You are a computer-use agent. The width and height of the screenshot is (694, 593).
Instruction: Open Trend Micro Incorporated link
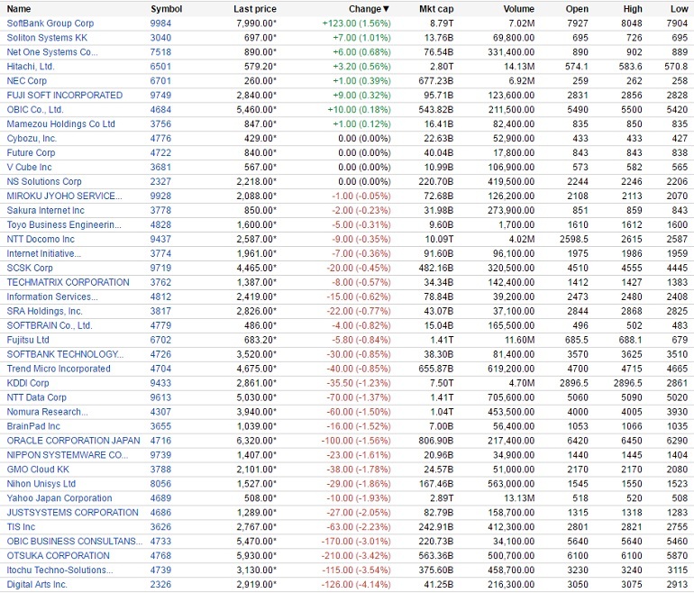pos(59,369)
